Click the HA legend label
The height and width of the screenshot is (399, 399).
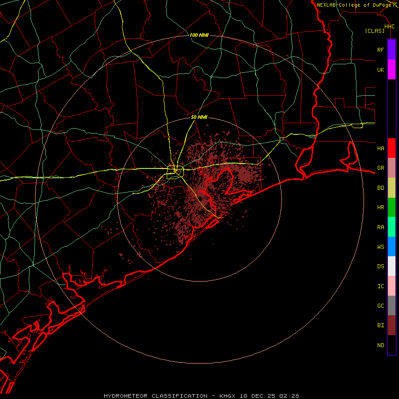pos(380,148)
